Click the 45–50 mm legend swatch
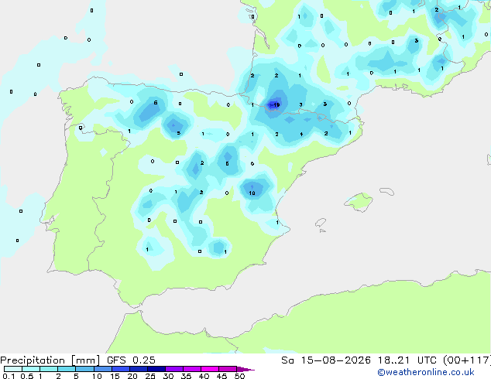This screenshot has width=491, height=379. pyautogui.click(x=228, y=369)
